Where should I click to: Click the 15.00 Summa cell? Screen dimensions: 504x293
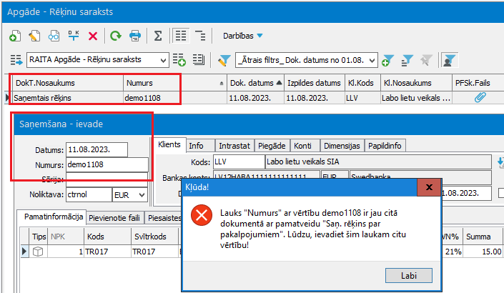pos(483,252)
